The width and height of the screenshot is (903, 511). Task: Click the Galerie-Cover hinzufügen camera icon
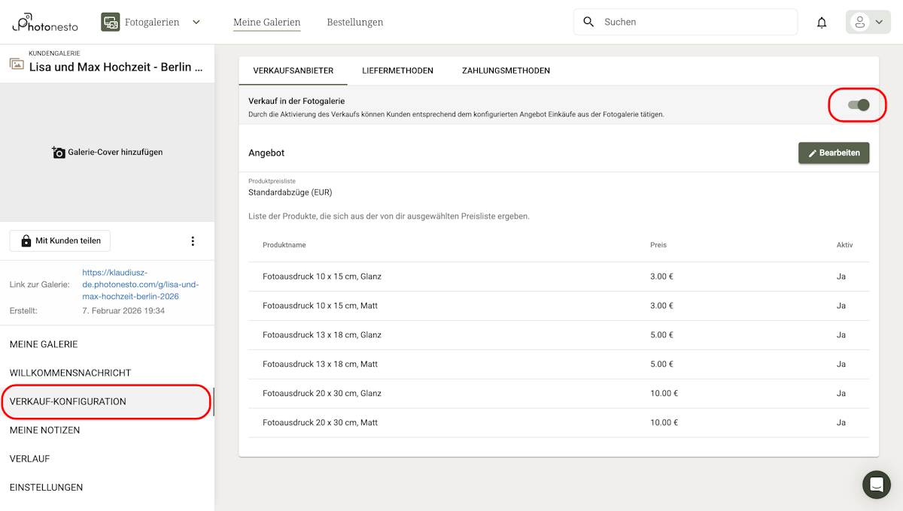click(59, 152)
